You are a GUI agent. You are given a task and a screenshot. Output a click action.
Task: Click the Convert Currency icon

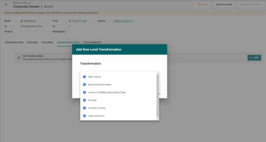(x=84, y=108)
